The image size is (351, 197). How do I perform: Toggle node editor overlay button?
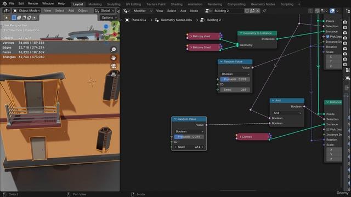[332, 11]
